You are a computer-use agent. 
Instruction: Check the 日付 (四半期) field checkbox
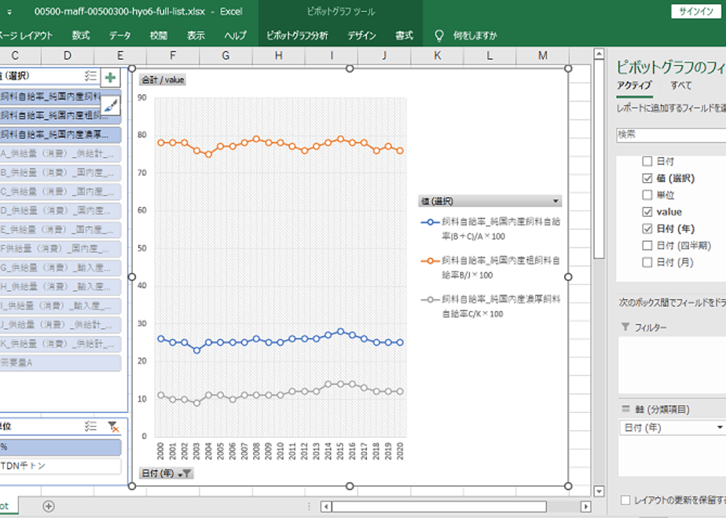[x=647, y=246]
